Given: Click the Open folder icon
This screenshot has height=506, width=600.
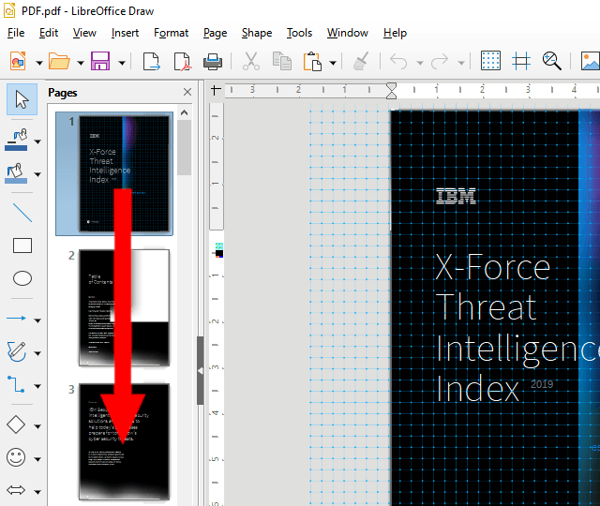Looking at the screenshot, I should point(59,61).
